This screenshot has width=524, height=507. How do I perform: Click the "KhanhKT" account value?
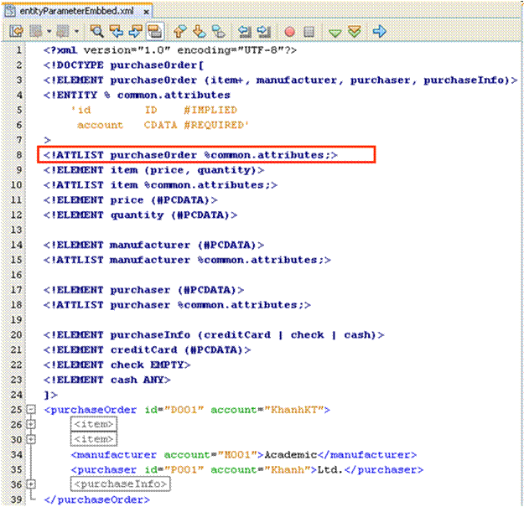tap(293, 410)
